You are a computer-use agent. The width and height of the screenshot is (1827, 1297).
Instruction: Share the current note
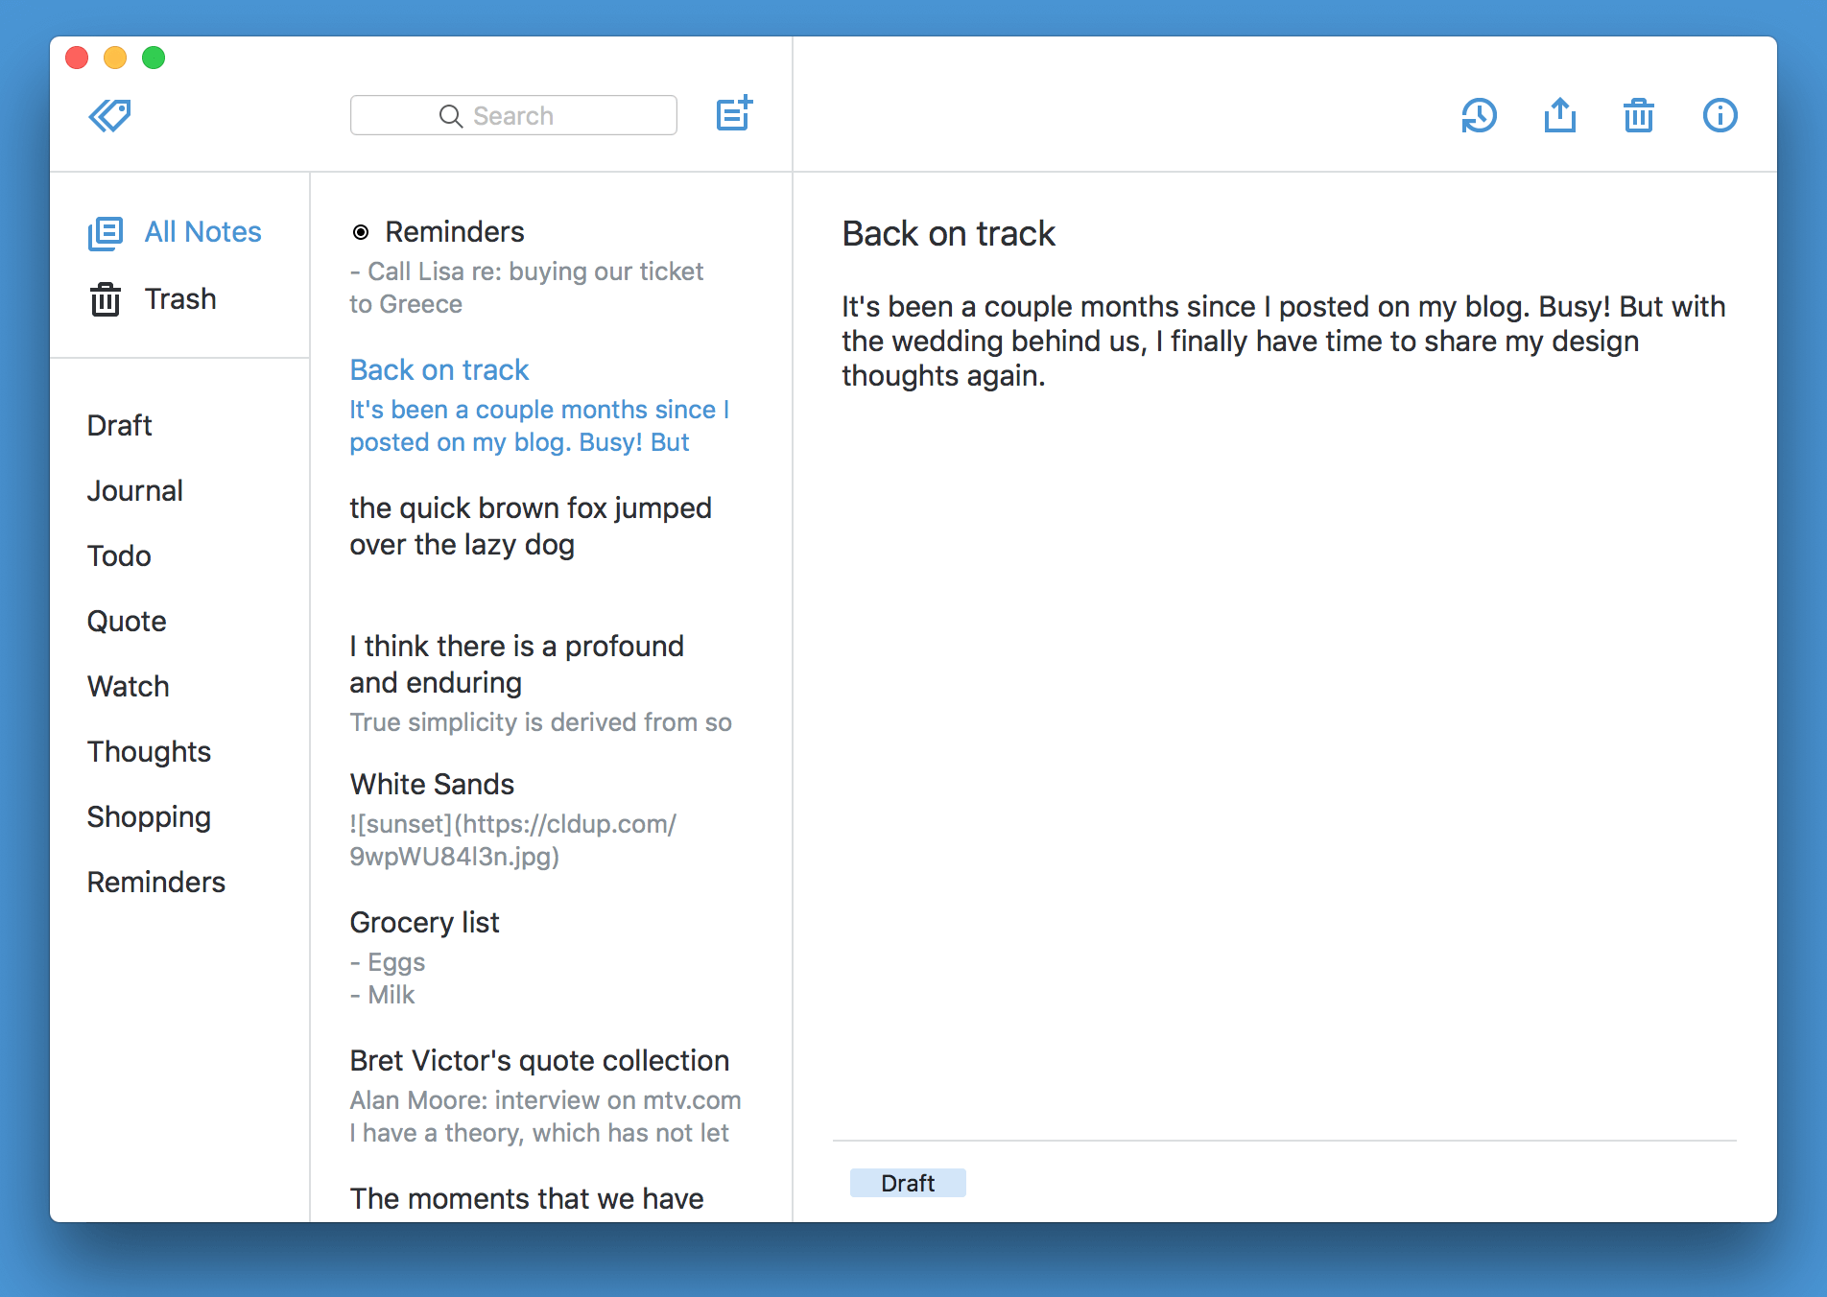point(1560,114)
